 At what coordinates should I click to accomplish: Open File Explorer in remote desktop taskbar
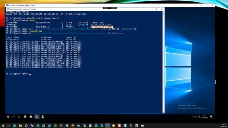(x=31, y=117)
